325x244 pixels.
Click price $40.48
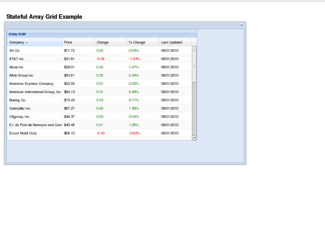69,125
